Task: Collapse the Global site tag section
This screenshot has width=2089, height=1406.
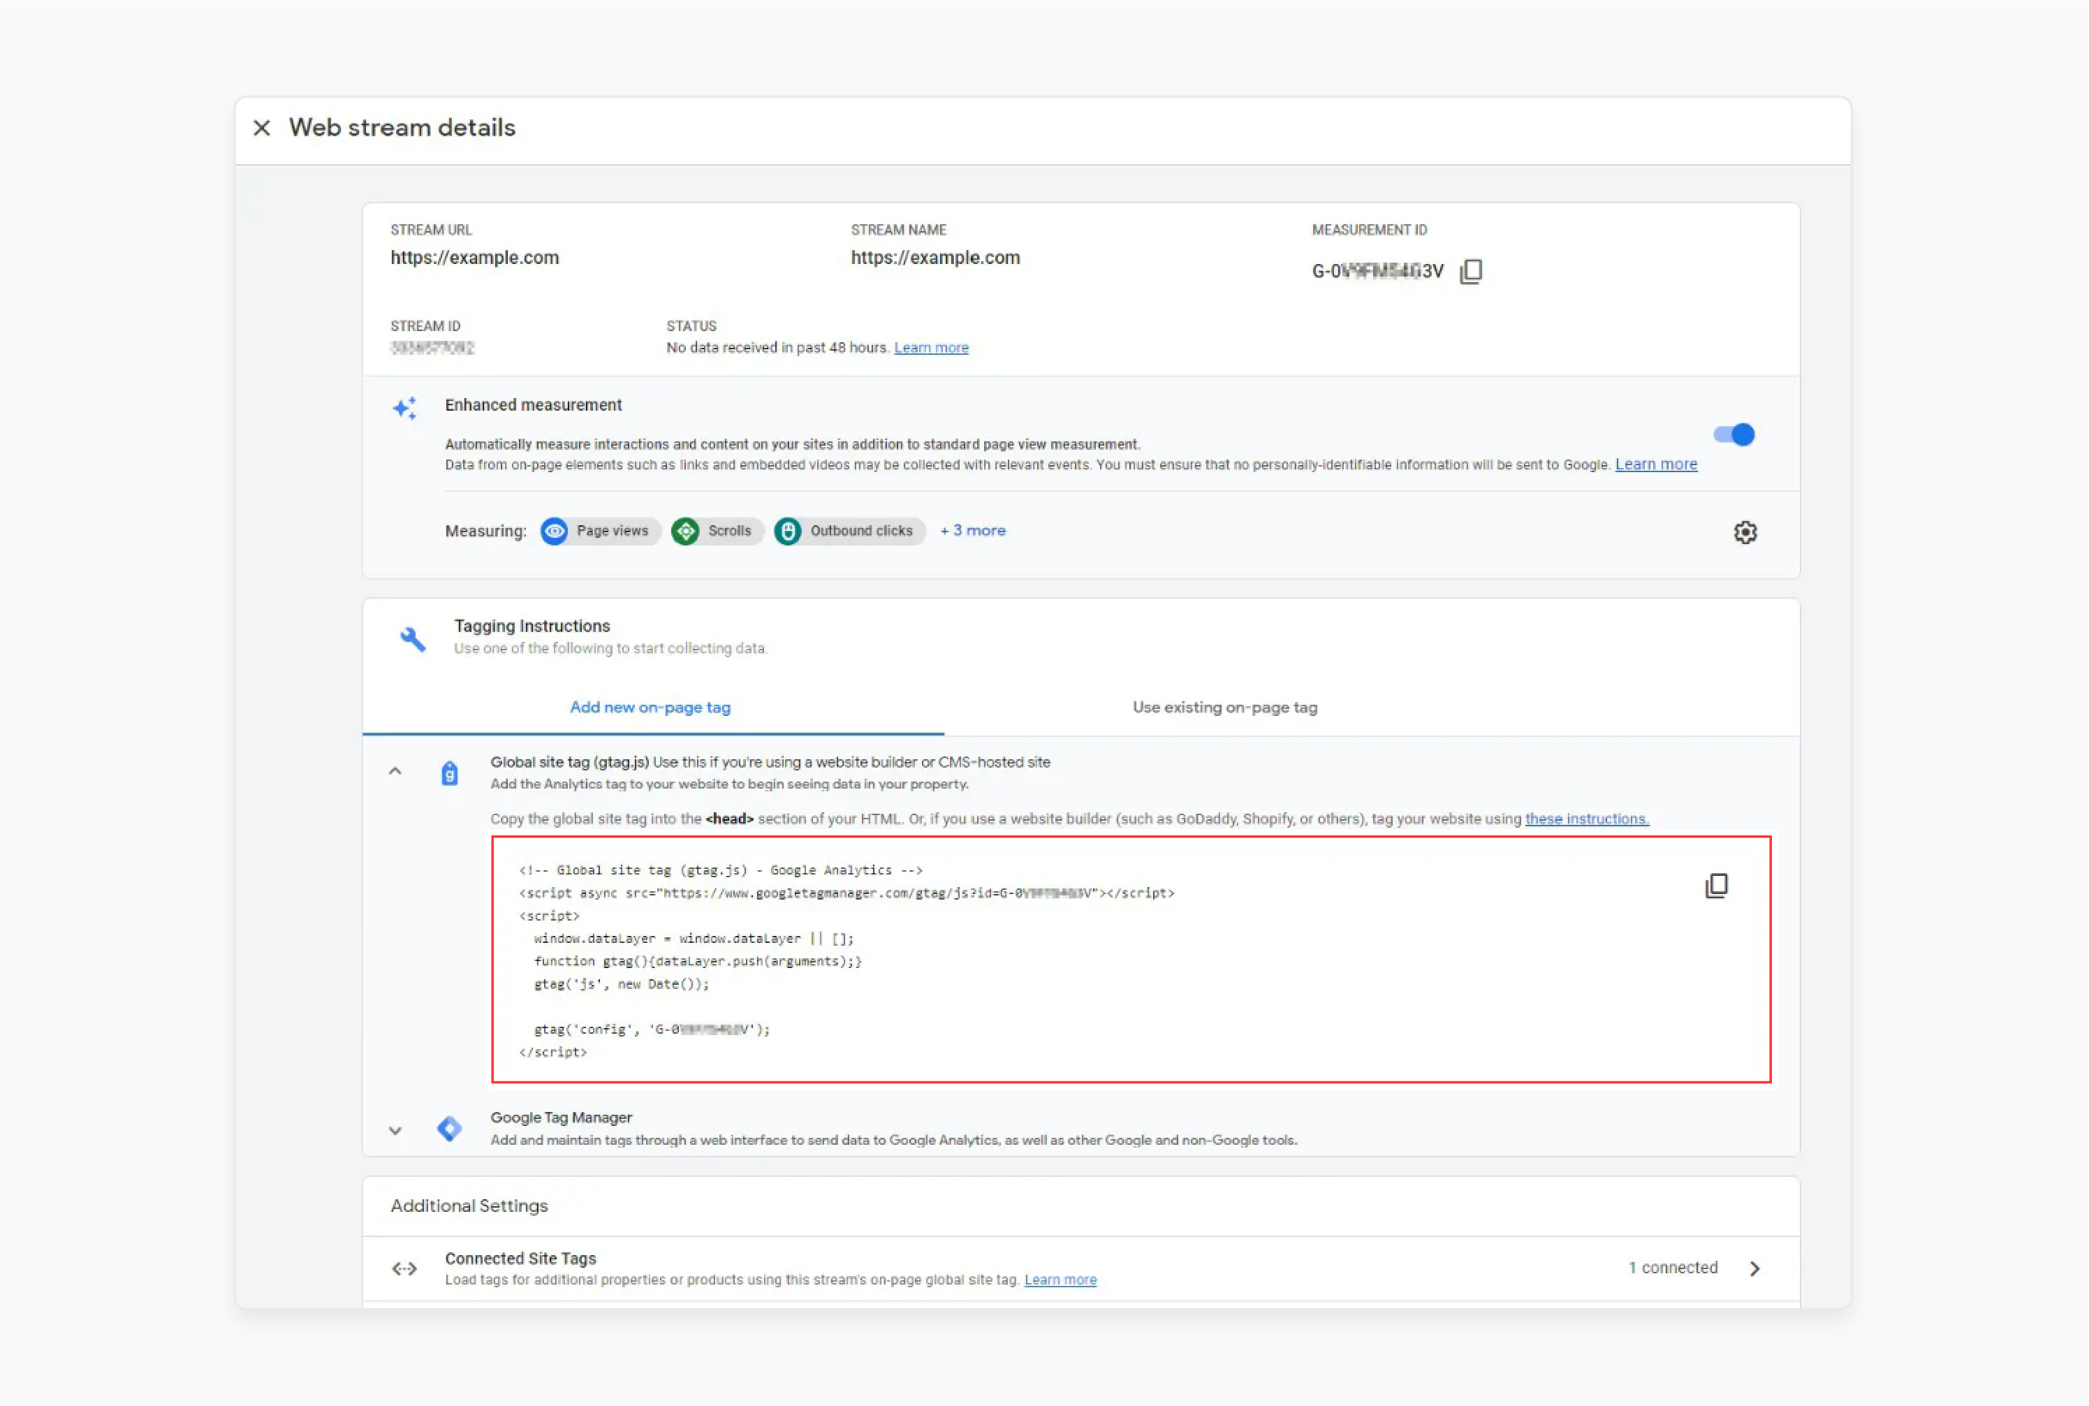Action: 395,771
